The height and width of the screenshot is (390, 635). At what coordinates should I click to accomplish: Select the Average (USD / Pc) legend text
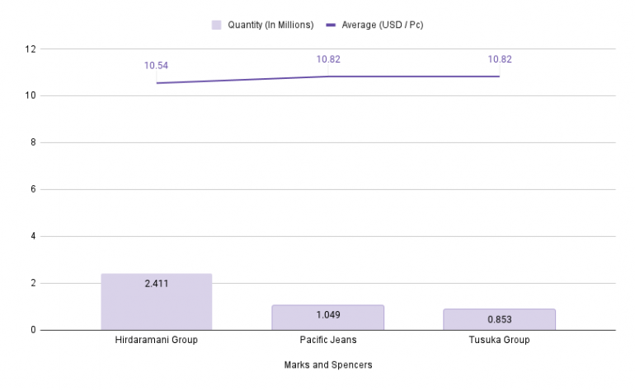[383, 25]
